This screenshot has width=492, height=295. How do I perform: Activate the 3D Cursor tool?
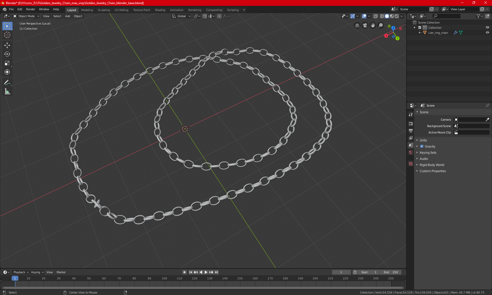[7, 35]
